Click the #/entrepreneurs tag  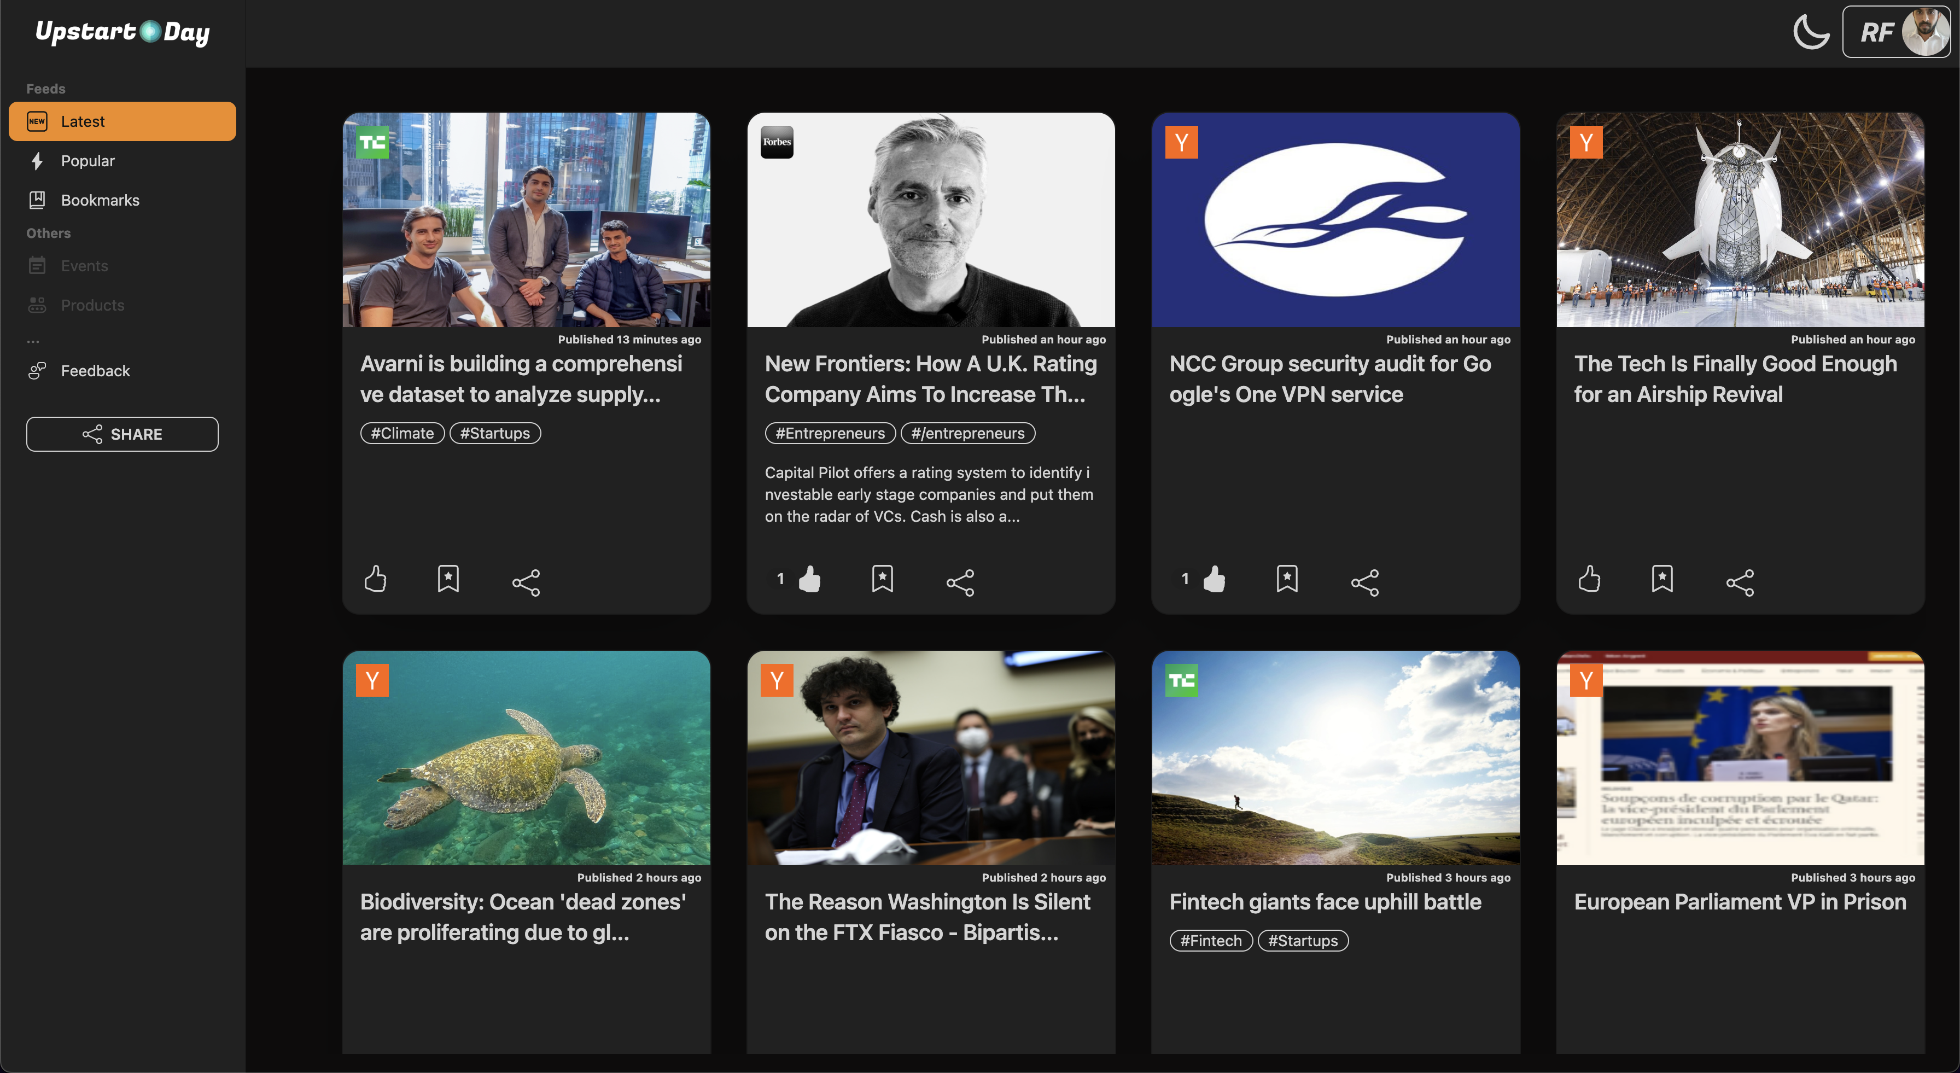(968, 433)
